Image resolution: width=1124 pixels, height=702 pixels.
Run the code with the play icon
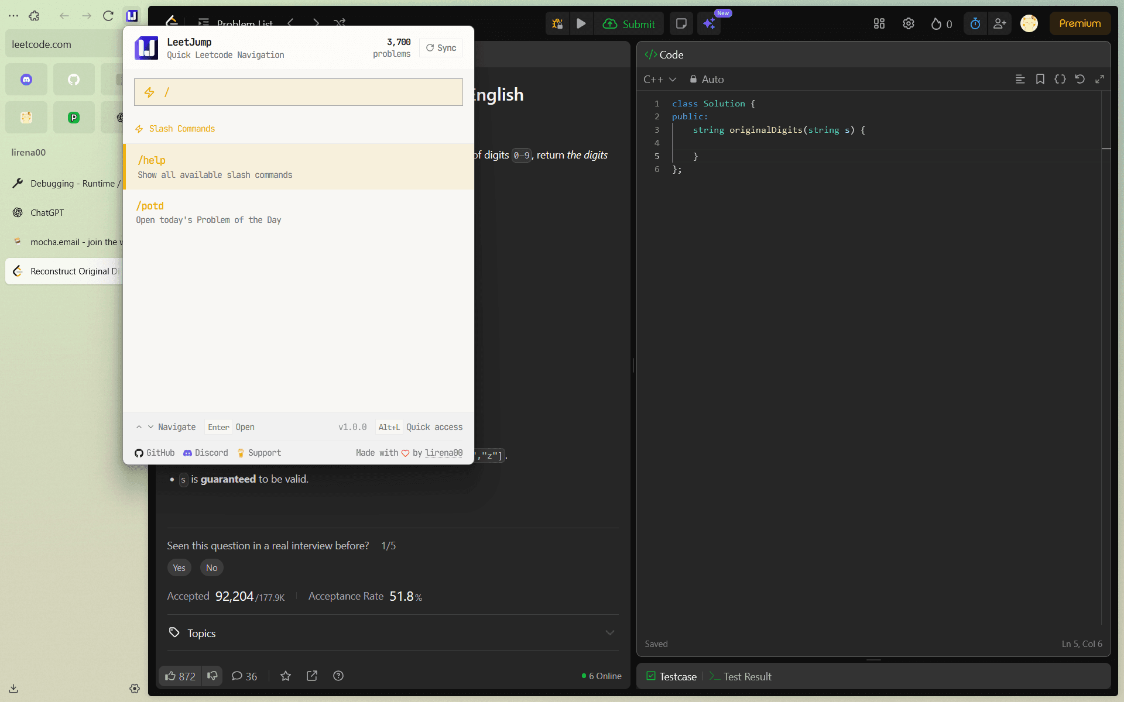tap(581, 23)
